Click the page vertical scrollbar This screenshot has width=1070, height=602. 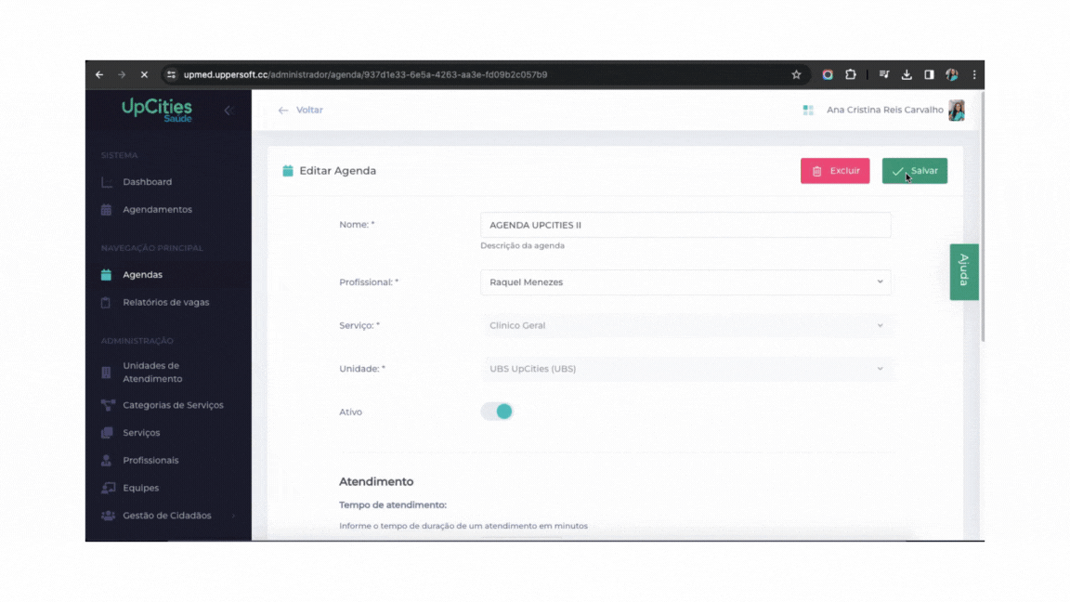coord(982,216)
